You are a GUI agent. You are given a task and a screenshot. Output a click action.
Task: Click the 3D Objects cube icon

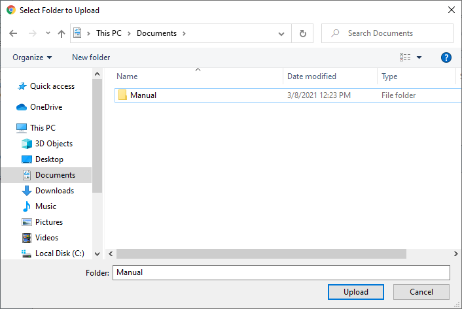(27, 144)
